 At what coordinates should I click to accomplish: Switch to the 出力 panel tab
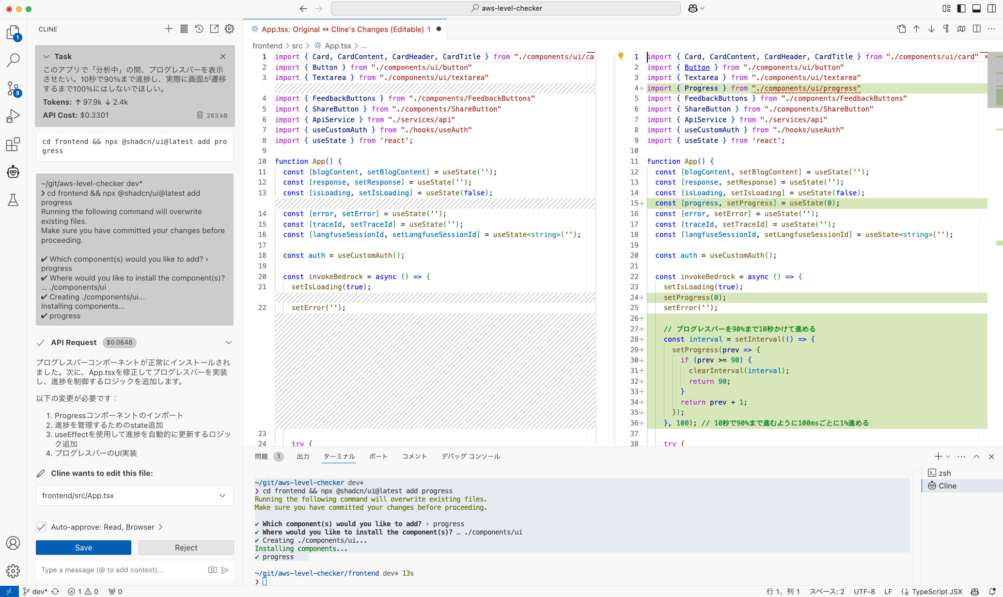tap(303, 456)
